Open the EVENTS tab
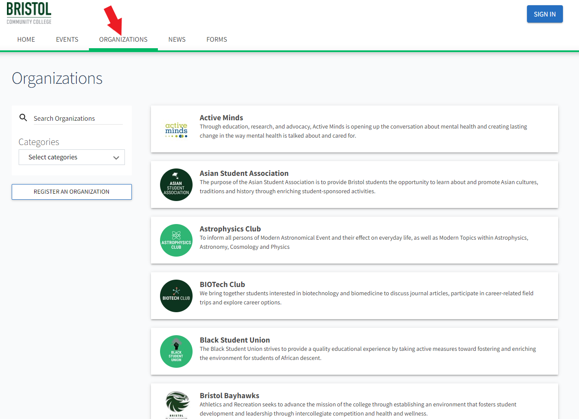The image size is (579, 419). [67, 40]
